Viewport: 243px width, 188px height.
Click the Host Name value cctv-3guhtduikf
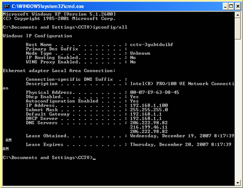click(151, 45)
